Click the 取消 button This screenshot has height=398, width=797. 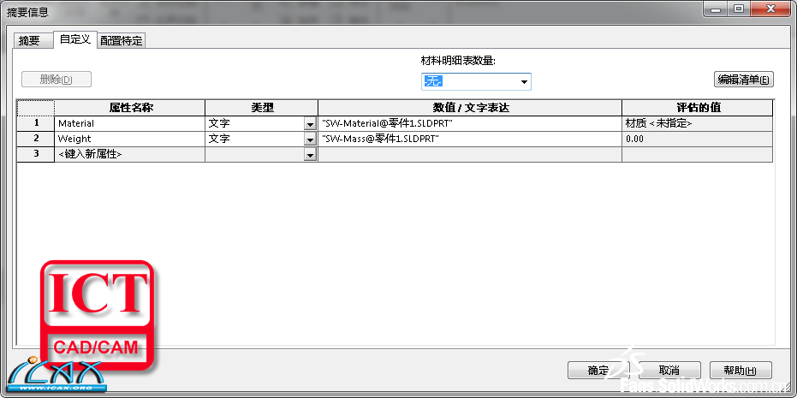point(669,370)
